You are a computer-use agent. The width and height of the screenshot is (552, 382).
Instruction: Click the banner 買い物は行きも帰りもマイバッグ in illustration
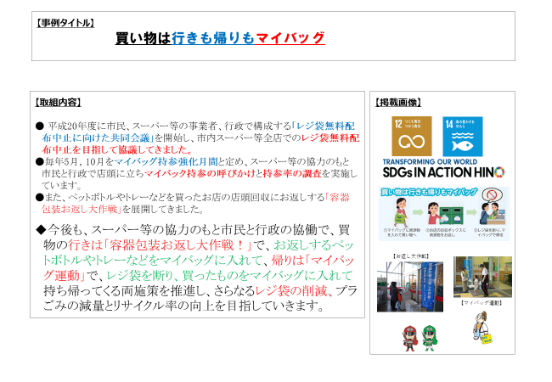click(x=429, y=192)
